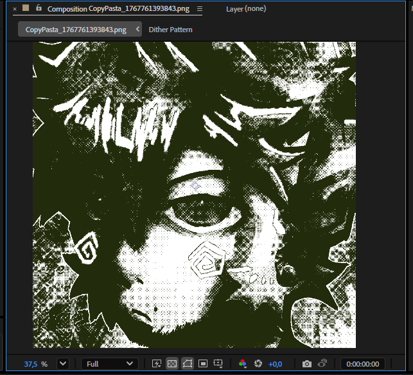This screenshot has width=413, height=375.
Task: Toggle the transparency grid
Action: coord(172,363)
